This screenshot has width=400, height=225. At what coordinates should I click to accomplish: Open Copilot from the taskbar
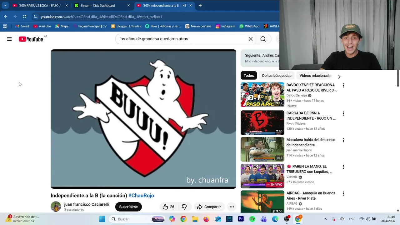click(172, 219)
